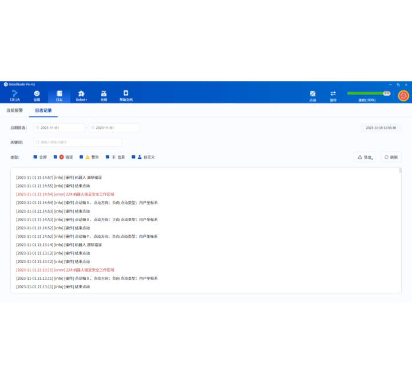This screenshot has width=412, height=384.
Task: Open the Dobot+ plugin icon
Action: pyautogui.click(x=81, y=95)
